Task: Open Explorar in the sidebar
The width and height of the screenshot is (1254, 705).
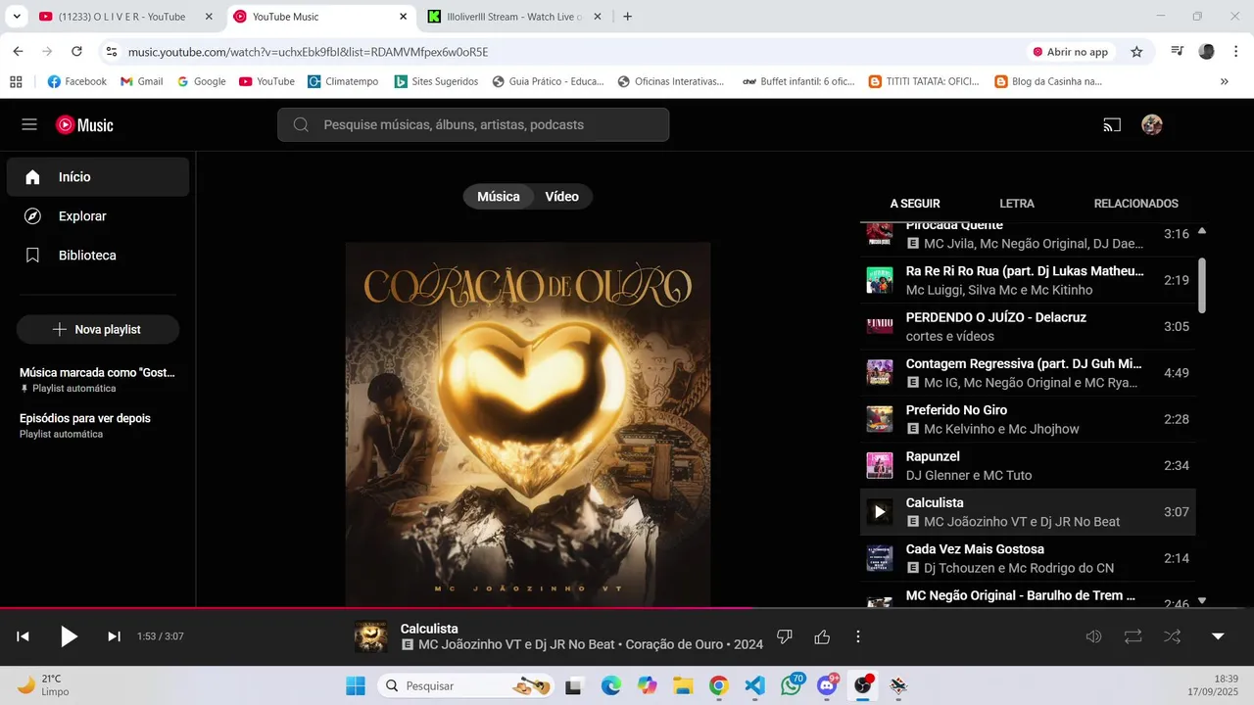Action: [98, 216]
